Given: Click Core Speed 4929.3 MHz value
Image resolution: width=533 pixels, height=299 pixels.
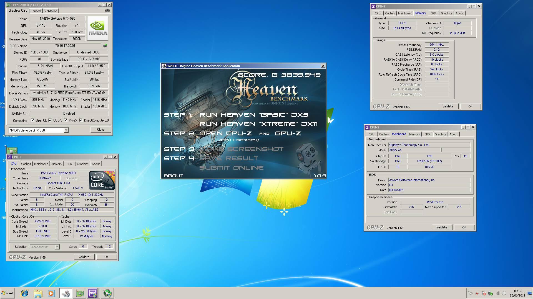Looking at the screenshot, I should pyautogui.click(x=42, y=221).
